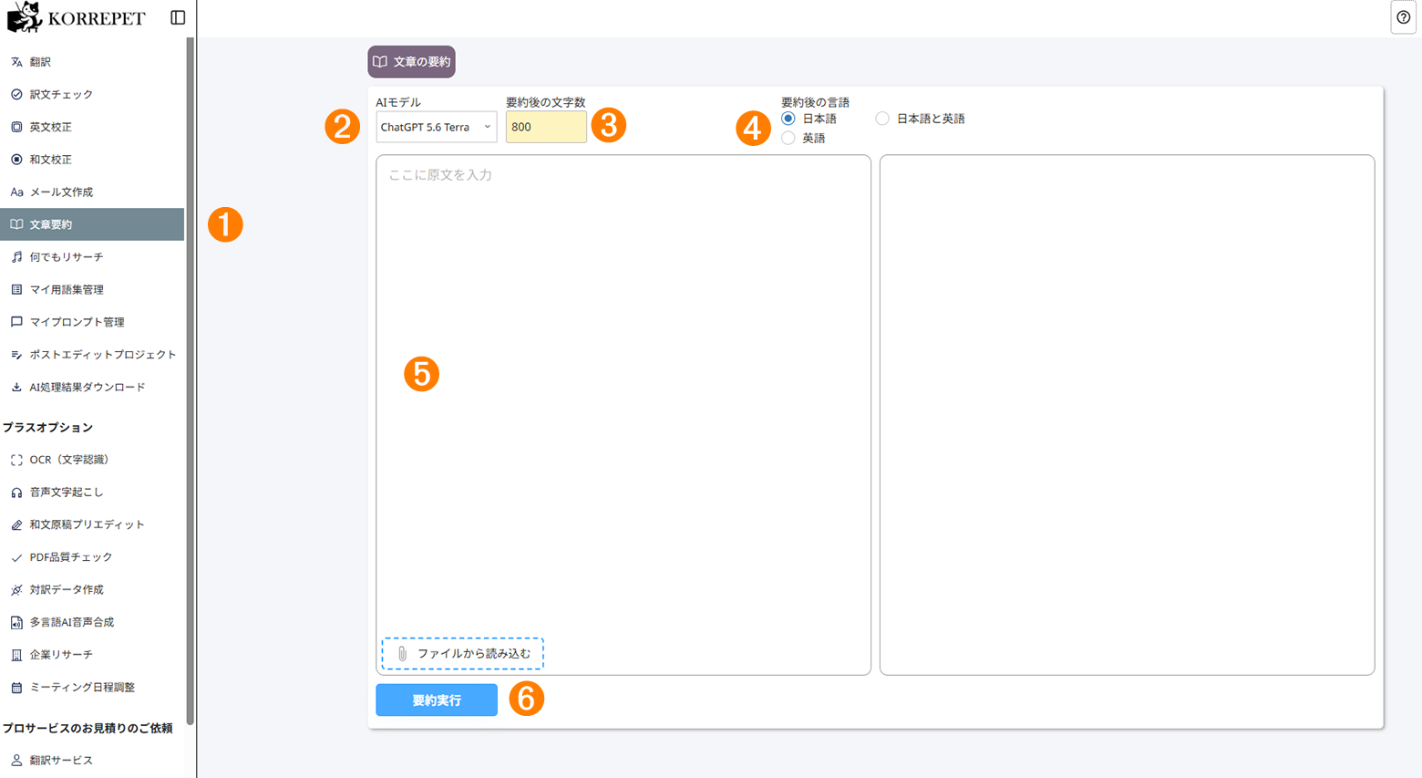Screen dimensions: 1422x778
Task: Click the 音声文字起こし headphone icon
Action: click(16, 493)
